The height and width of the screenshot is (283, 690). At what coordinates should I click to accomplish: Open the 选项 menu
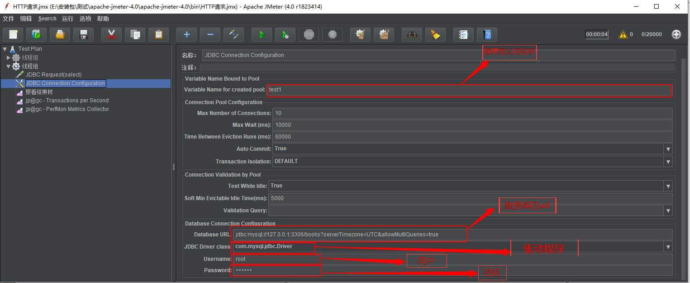(86, 19)
